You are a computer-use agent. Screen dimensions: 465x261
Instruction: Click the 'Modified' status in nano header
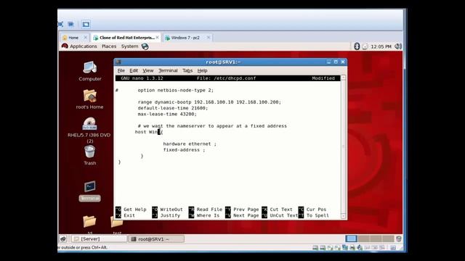point(323,78)
